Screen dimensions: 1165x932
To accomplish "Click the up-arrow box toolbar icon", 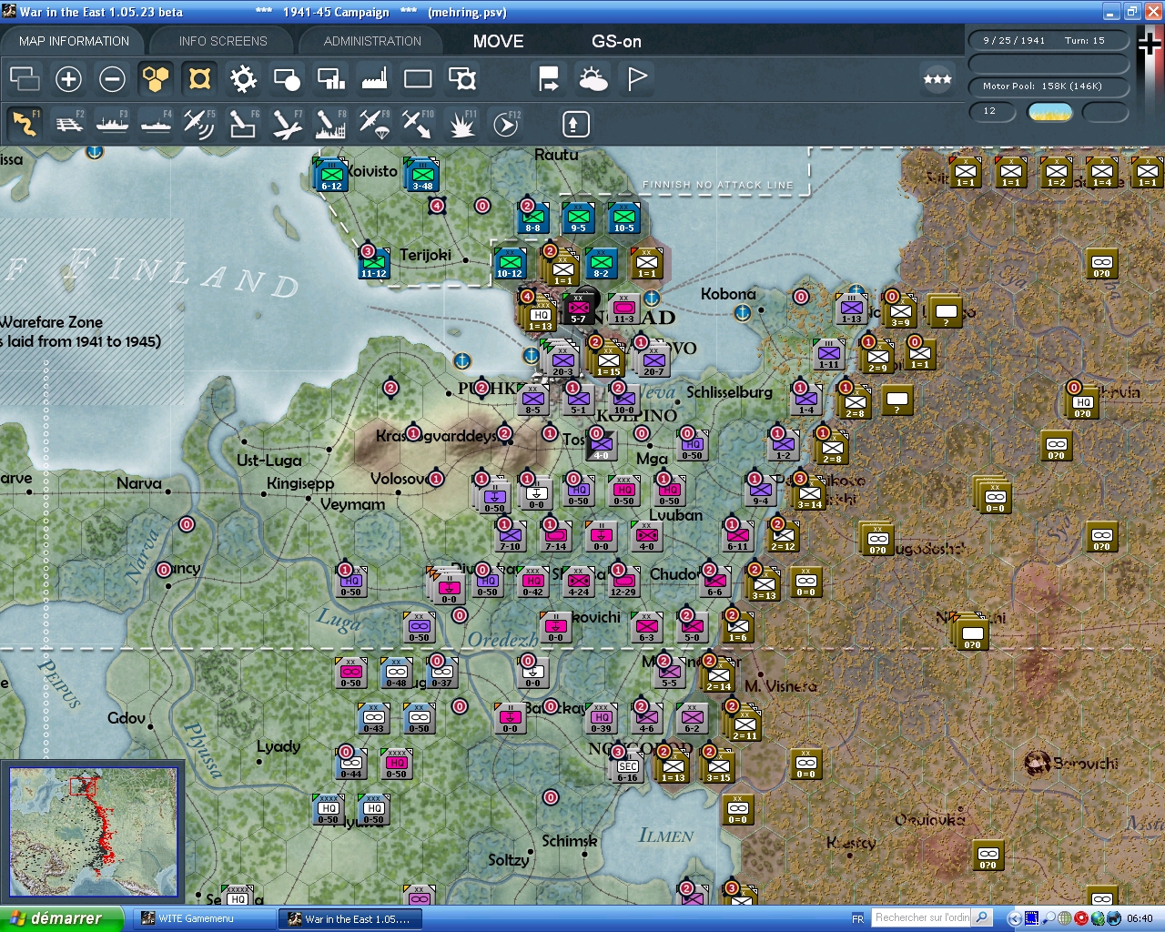I will tap(575, 124).
